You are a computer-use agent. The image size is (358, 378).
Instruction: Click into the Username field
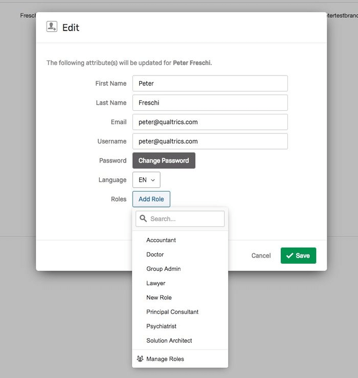(210, 141)
